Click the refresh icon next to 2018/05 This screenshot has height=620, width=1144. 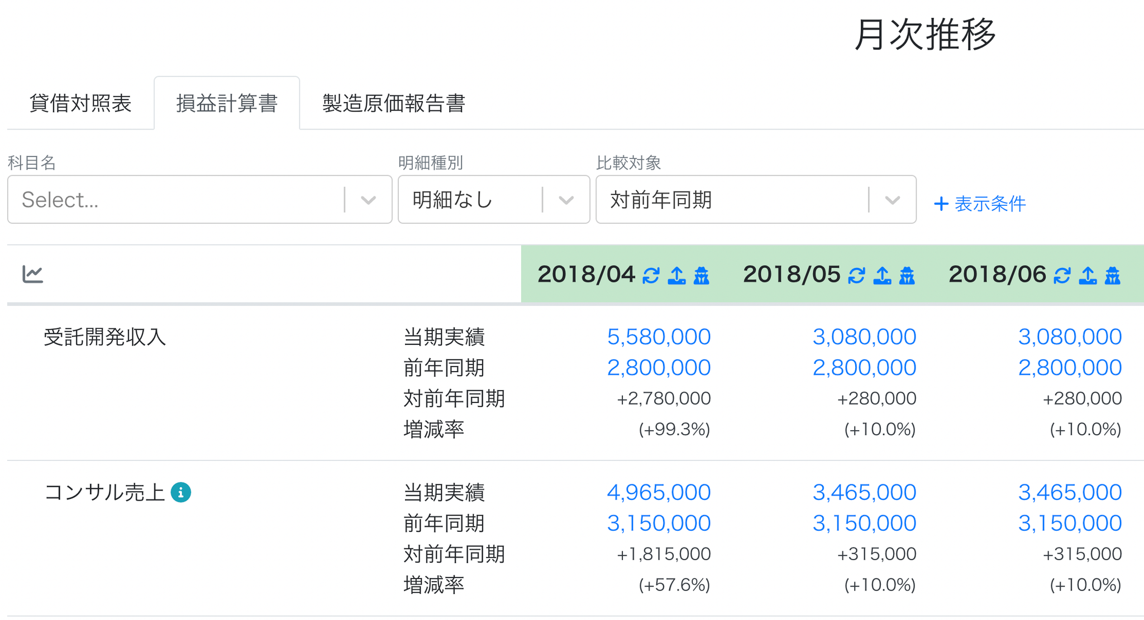(x=857, y=276)
